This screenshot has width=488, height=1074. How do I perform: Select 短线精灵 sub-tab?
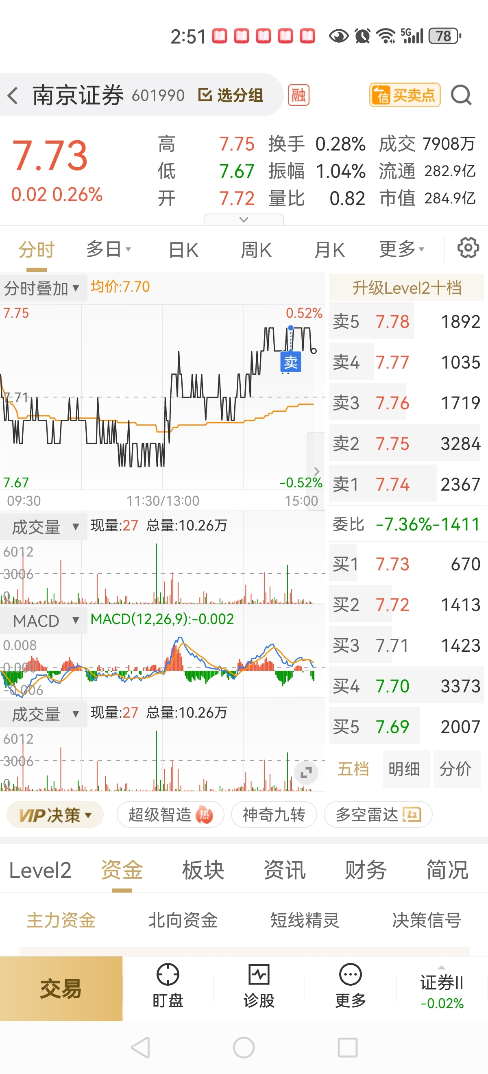(x=305, y=920)
